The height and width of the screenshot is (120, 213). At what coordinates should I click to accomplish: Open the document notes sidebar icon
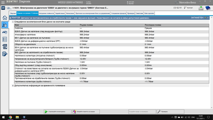pos(5,54)
